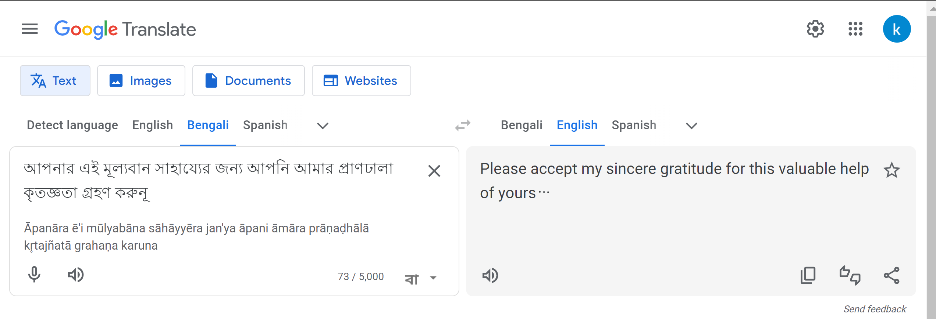
Task: Save translation with the star icon
Action: coord(891,170)
